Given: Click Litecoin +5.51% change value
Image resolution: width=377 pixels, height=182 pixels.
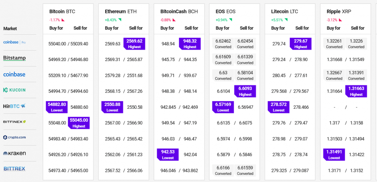Looking at the screenshot, I should coord(277,20).
